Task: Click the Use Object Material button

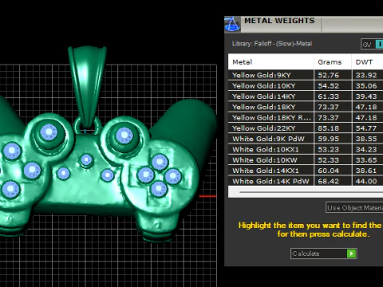Action: [x=354, y=207]
